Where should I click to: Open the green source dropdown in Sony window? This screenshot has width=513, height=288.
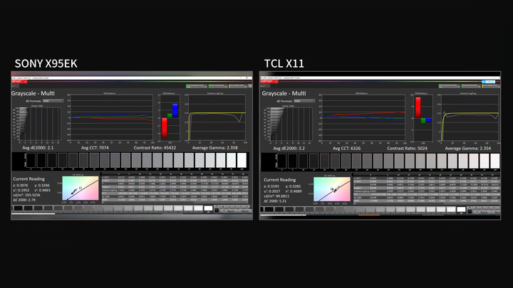coord(217,86)
